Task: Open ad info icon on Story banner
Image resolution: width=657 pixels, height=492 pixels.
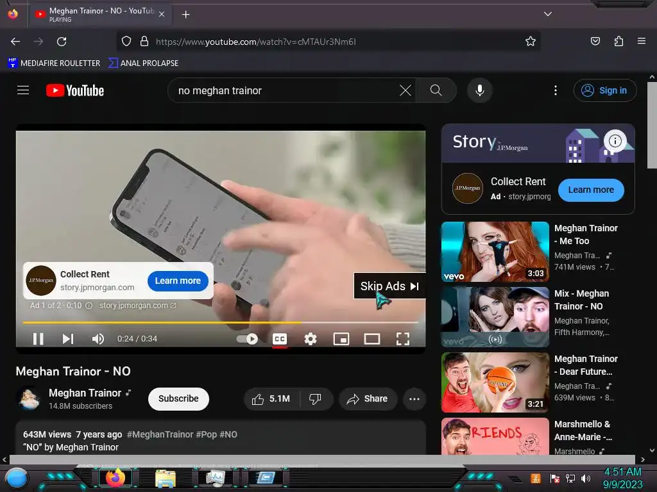Action: [615, 140]
